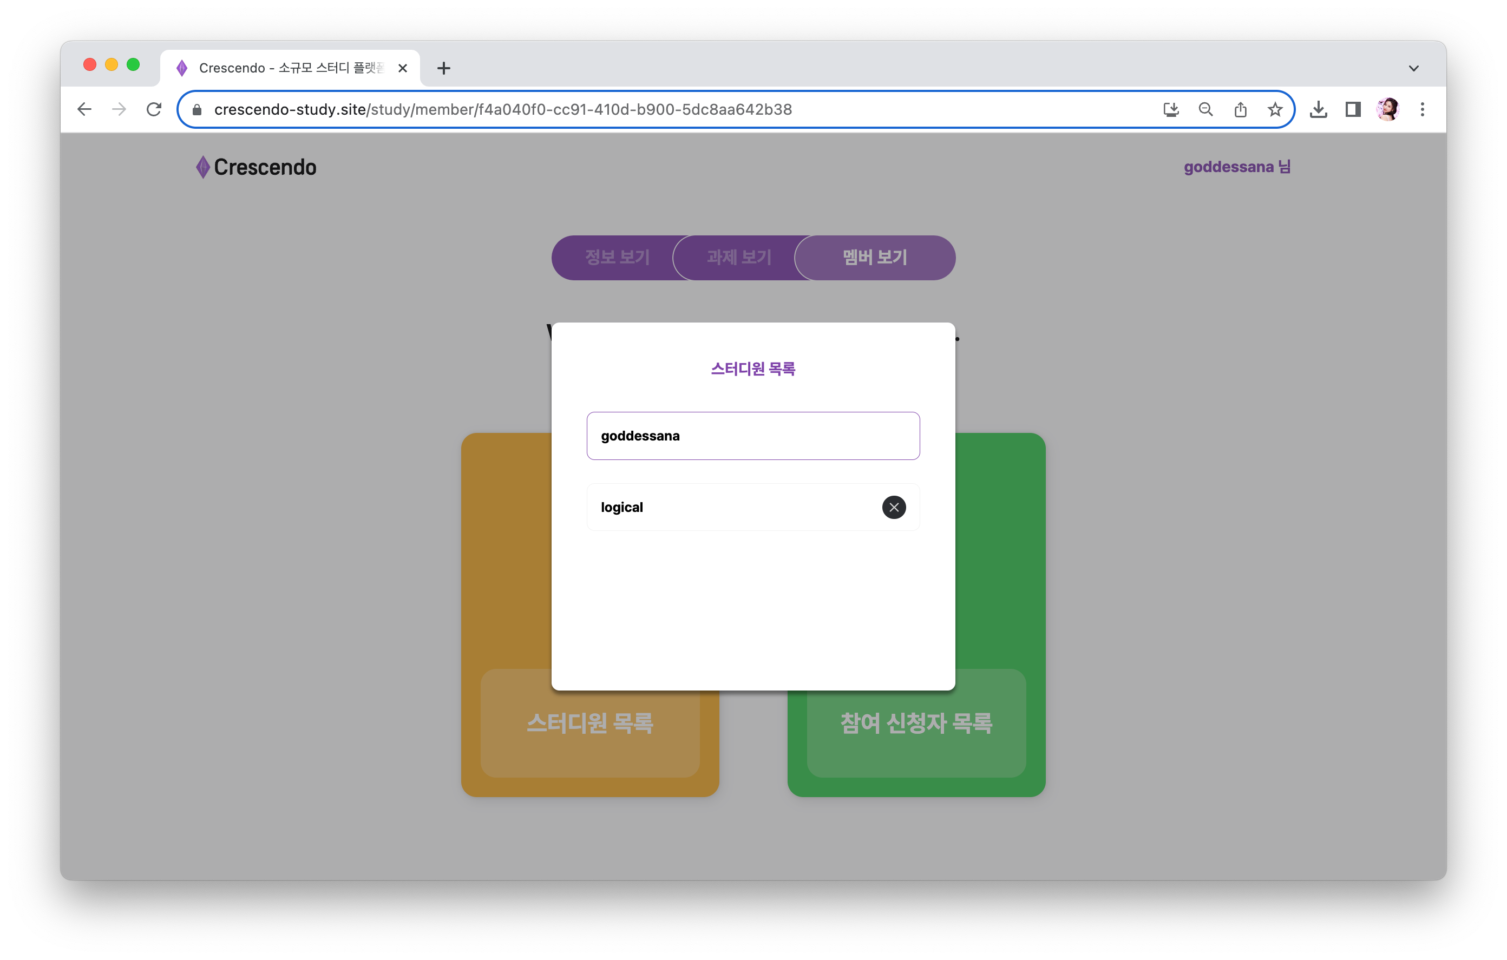Expand the tab search chevron
The width and height of the screenshot is (1507, 960).
1413,68
